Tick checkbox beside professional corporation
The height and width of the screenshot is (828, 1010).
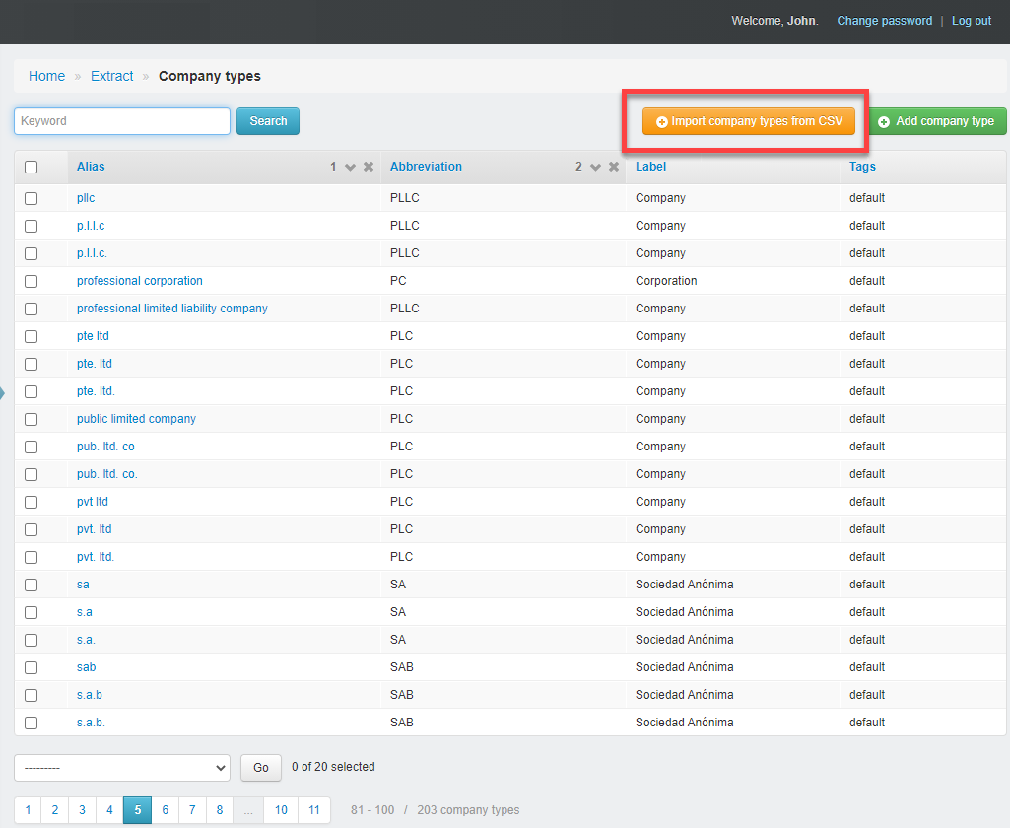[31, 282]
